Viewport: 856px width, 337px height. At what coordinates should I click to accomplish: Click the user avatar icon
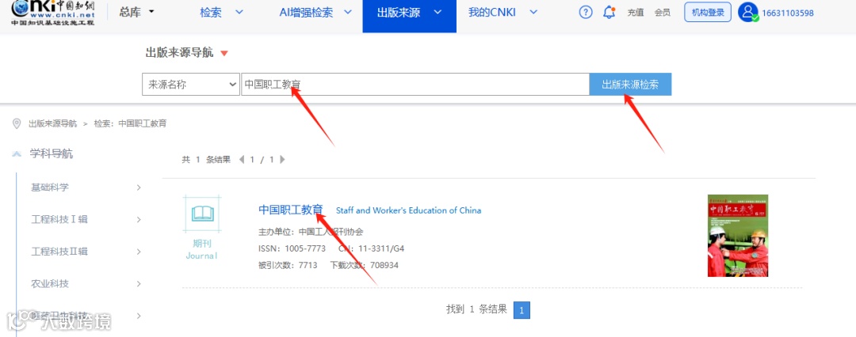(x=748, y=12)
